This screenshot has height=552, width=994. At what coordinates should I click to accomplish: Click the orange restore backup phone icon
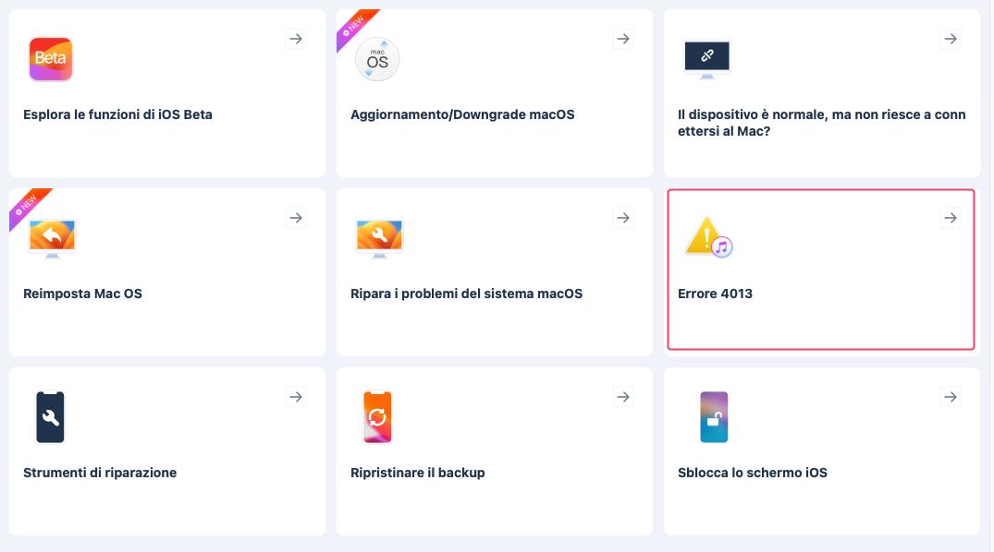pyautogui.click(x=377, y=417)
